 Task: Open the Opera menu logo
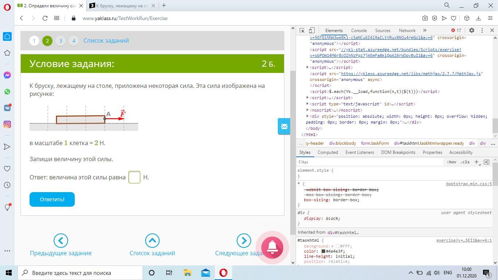[7, 7]
